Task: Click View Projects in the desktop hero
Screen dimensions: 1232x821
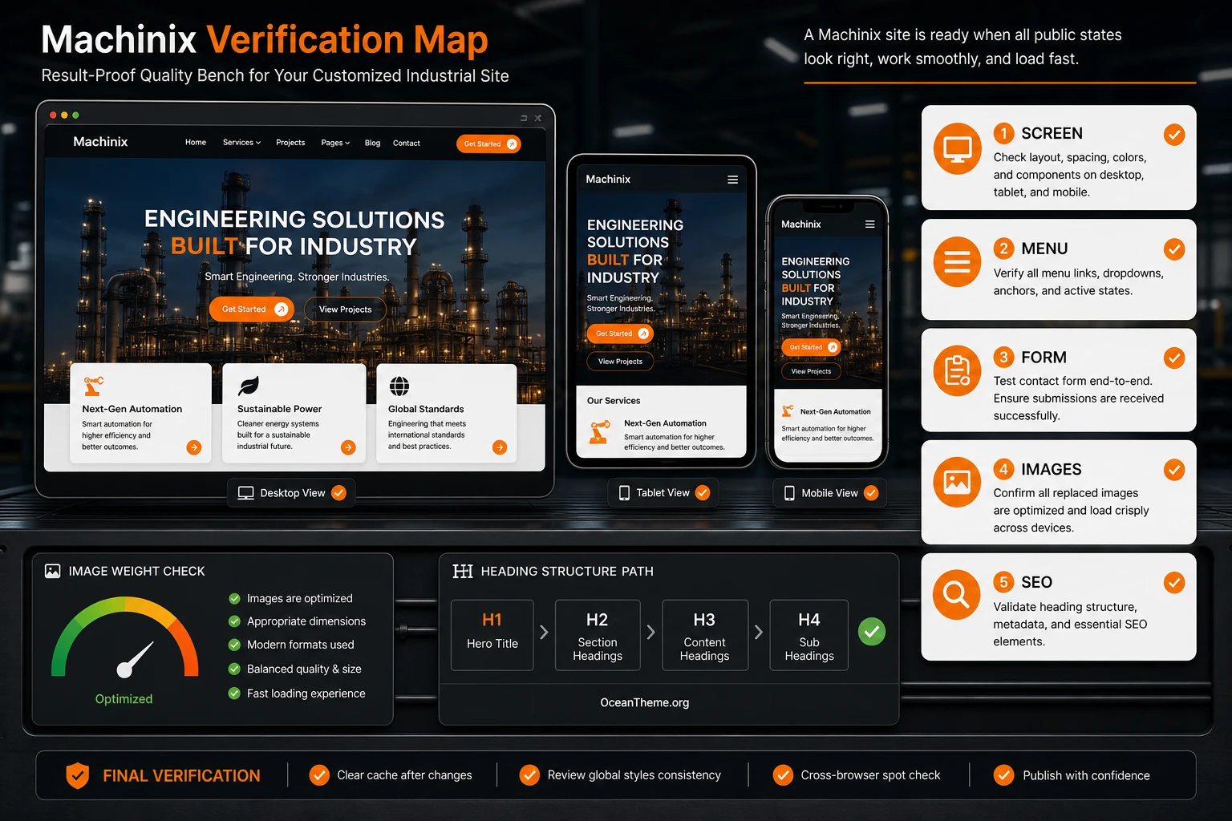Action: (345, 309)
